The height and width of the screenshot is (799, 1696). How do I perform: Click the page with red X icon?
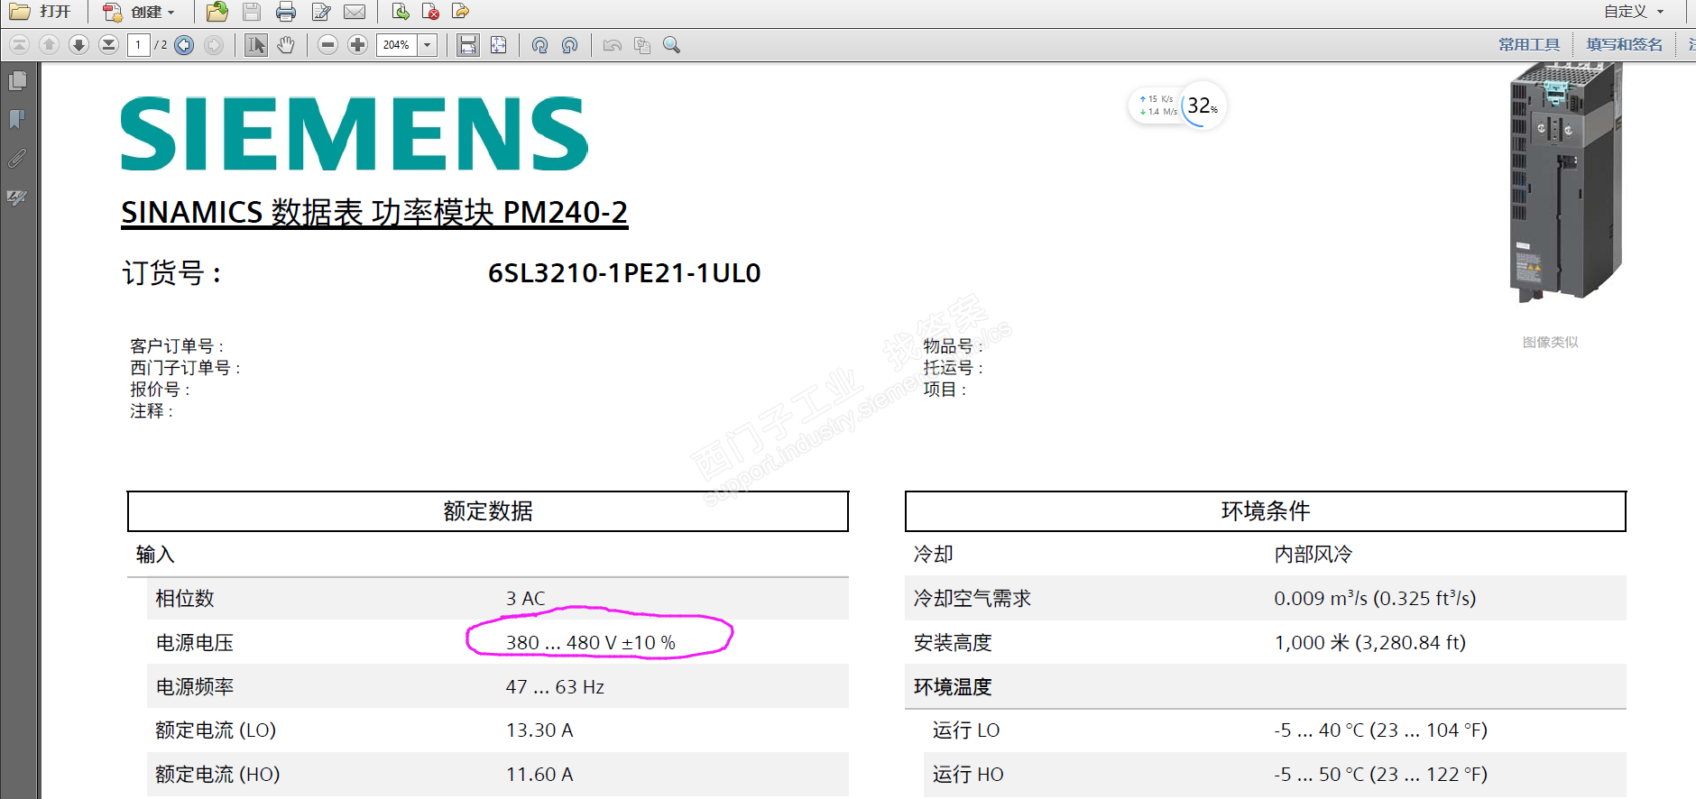click(x=430, y=12)
